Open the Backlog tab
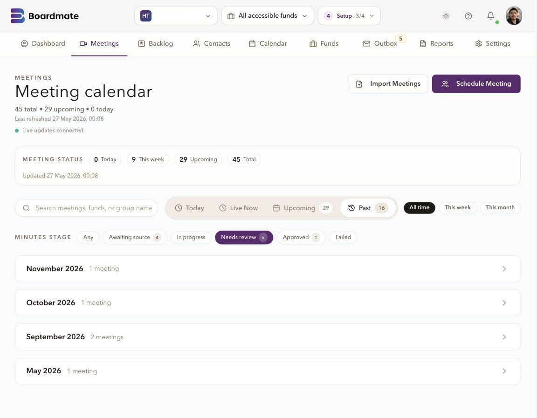The width and height of the screenshot is (537, 418). tap(156, 44)
